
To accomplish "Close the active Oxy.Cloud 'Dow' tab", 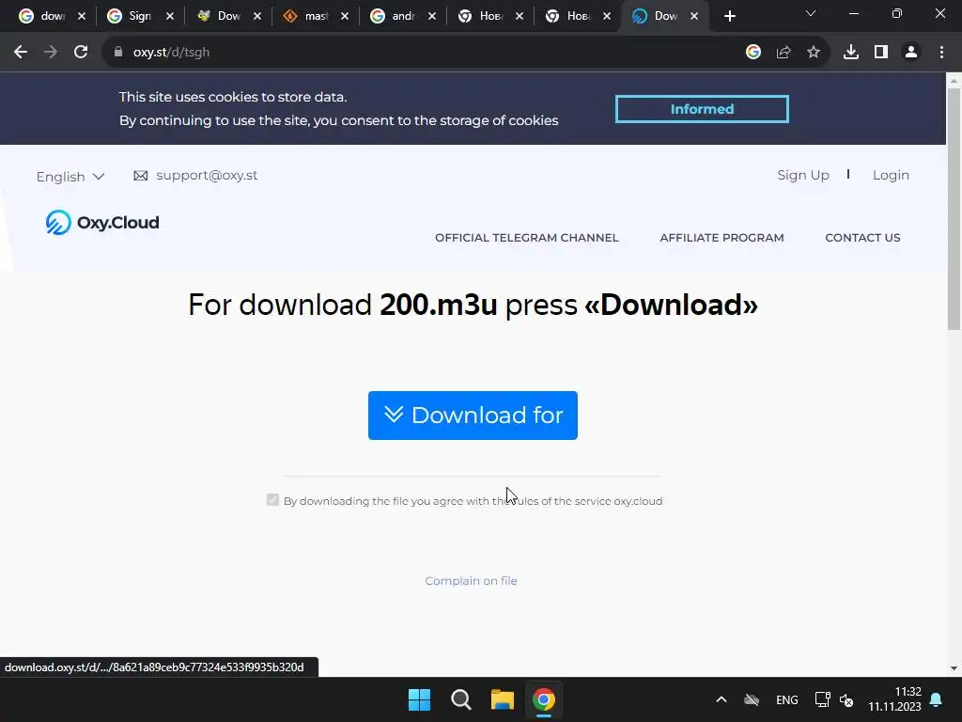I will click(694, 17).
